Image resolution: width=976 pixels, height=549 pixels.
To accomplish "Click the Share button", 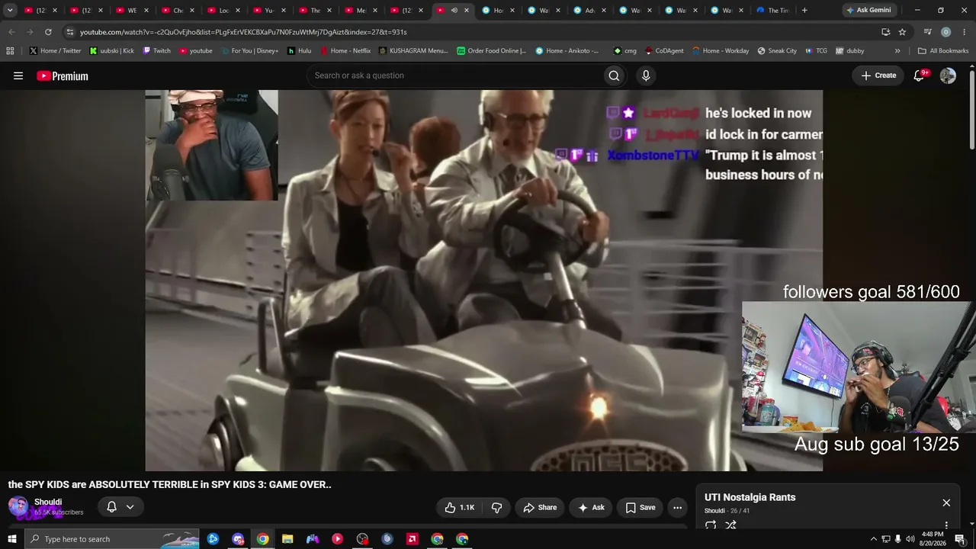I will pyautogui.click(x=540, y=507).
